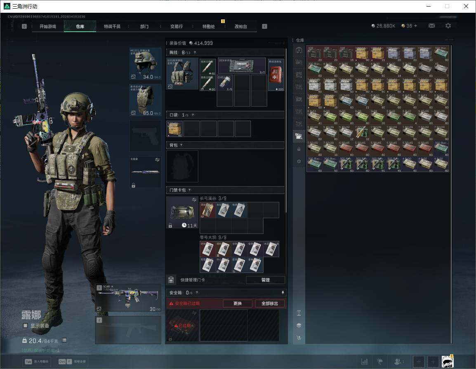Image resolution: width=476 pixels, height=369 pixels.
Task: Add premium currency next to 36
Action: pyautogui.click(x=416, y=26)
